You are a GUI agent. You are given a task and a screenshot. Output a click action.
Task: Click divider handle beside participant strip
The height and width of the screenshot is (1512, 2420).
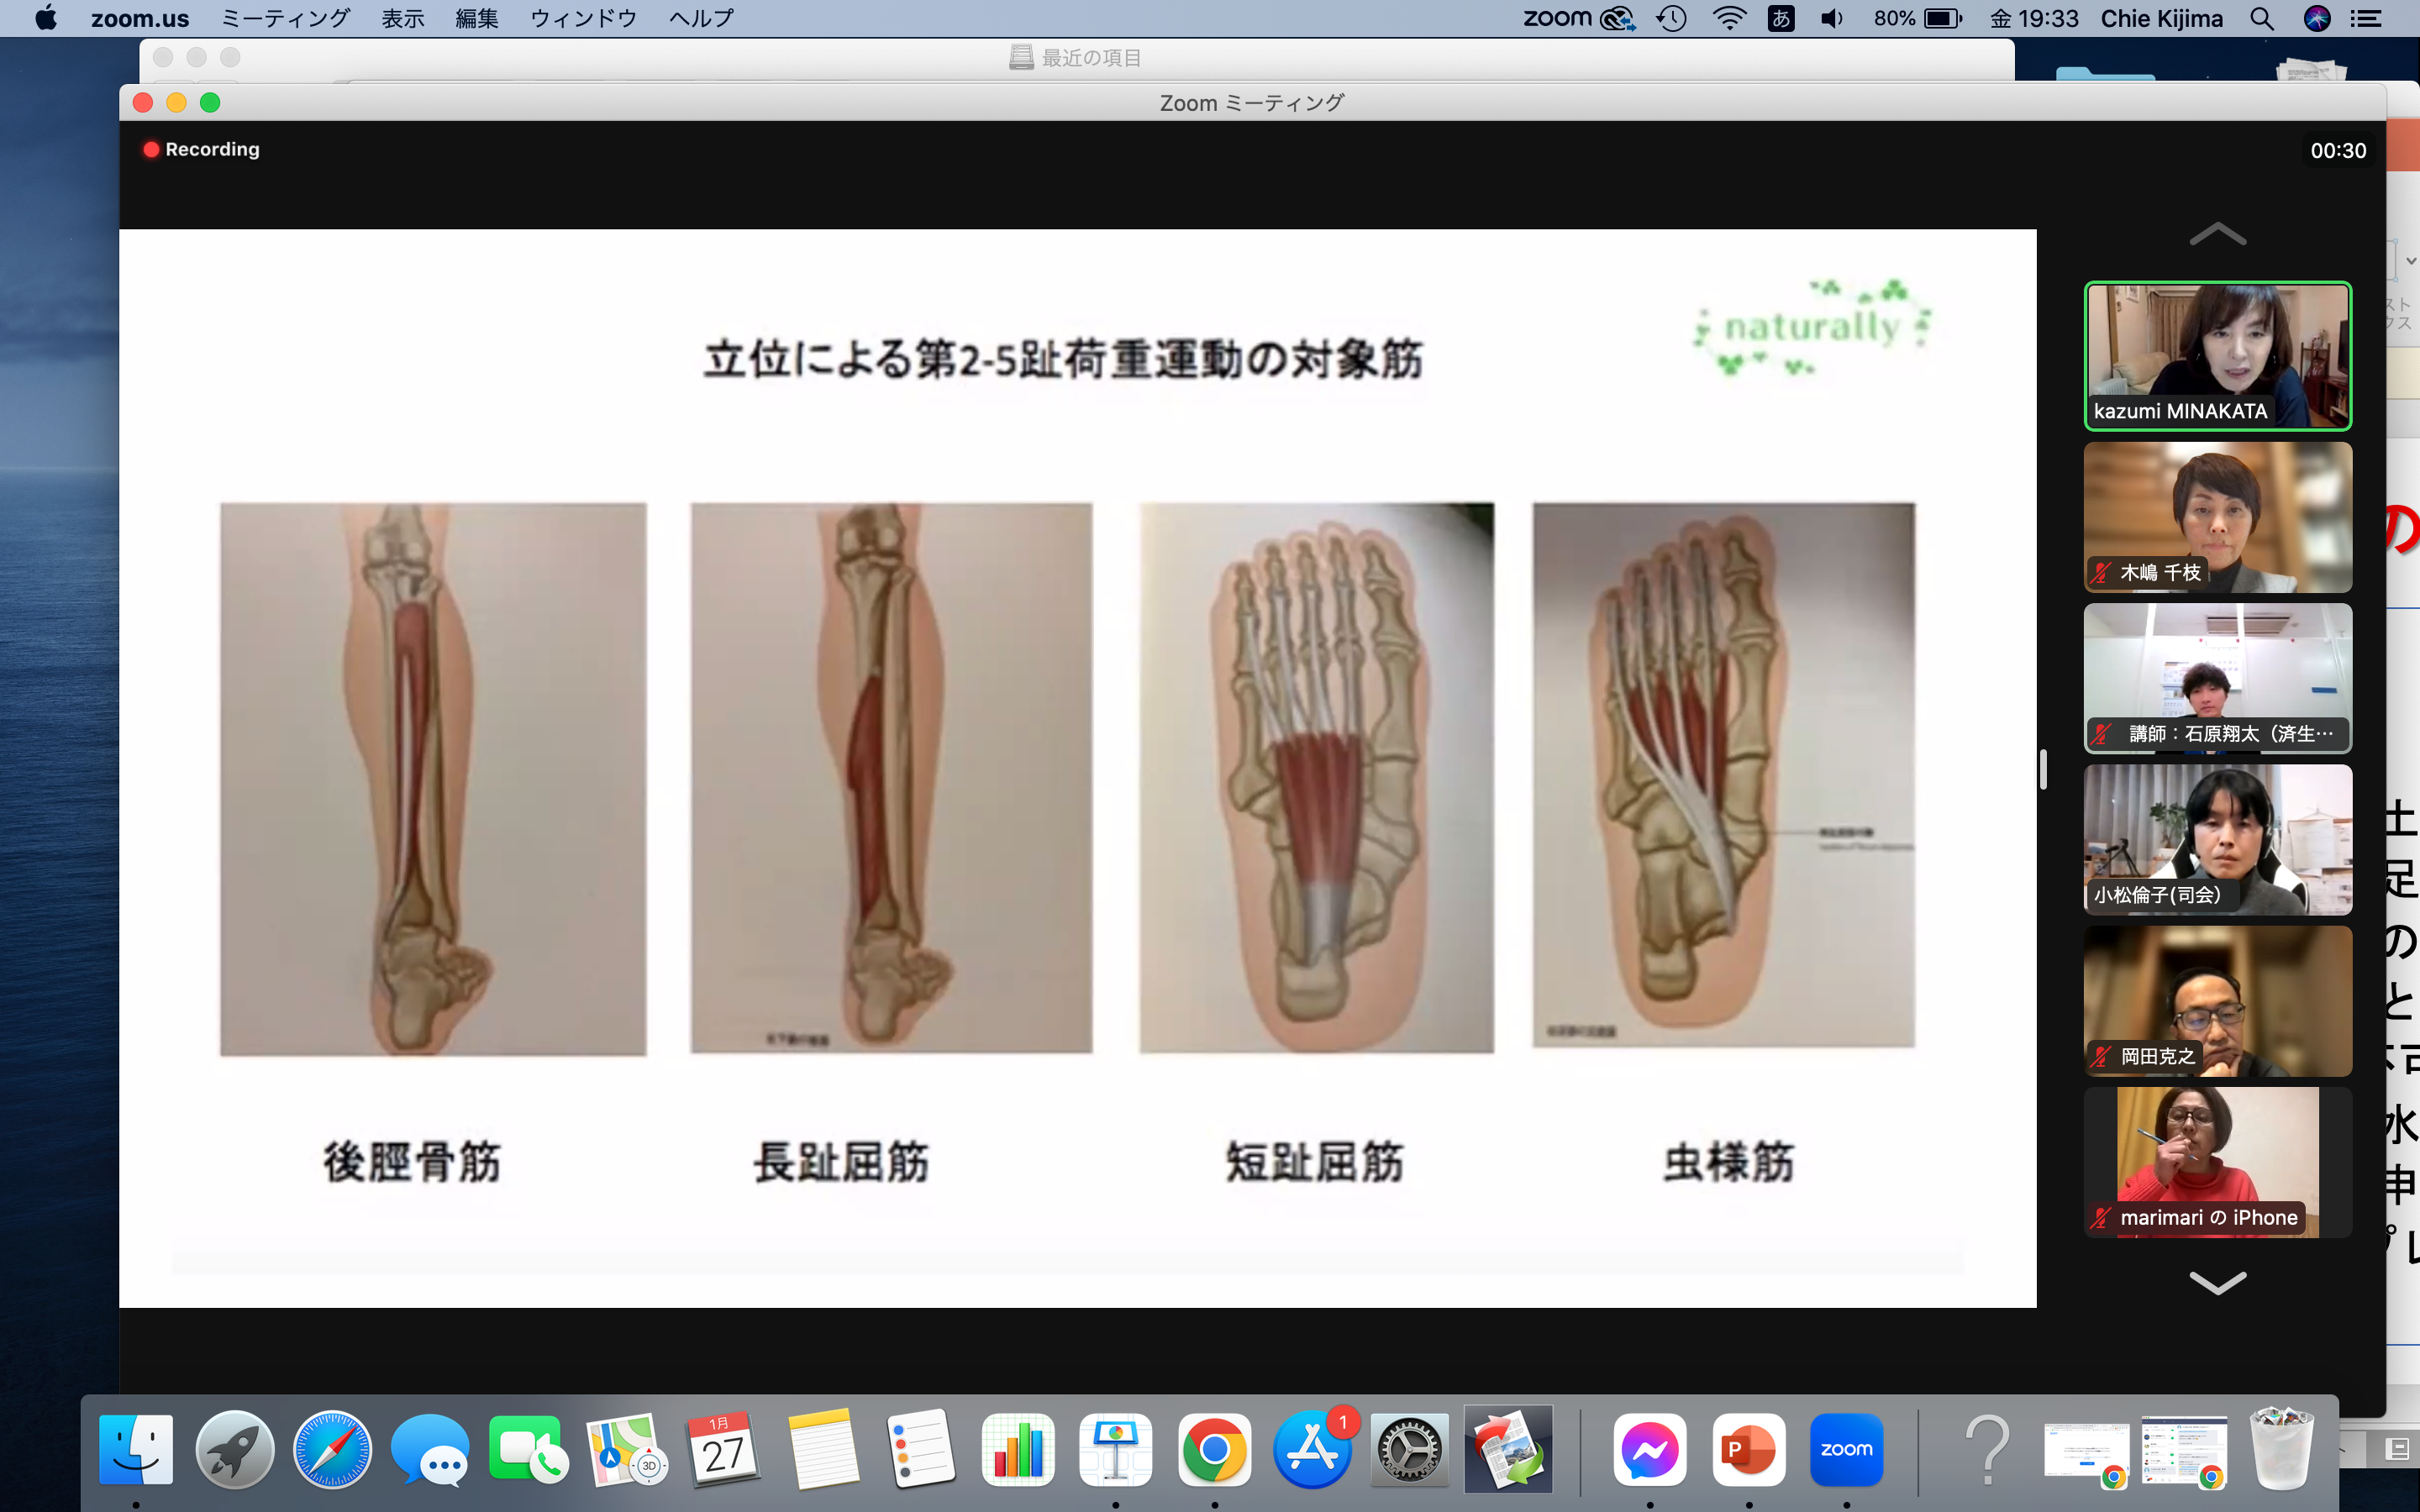coord(2043,769)
